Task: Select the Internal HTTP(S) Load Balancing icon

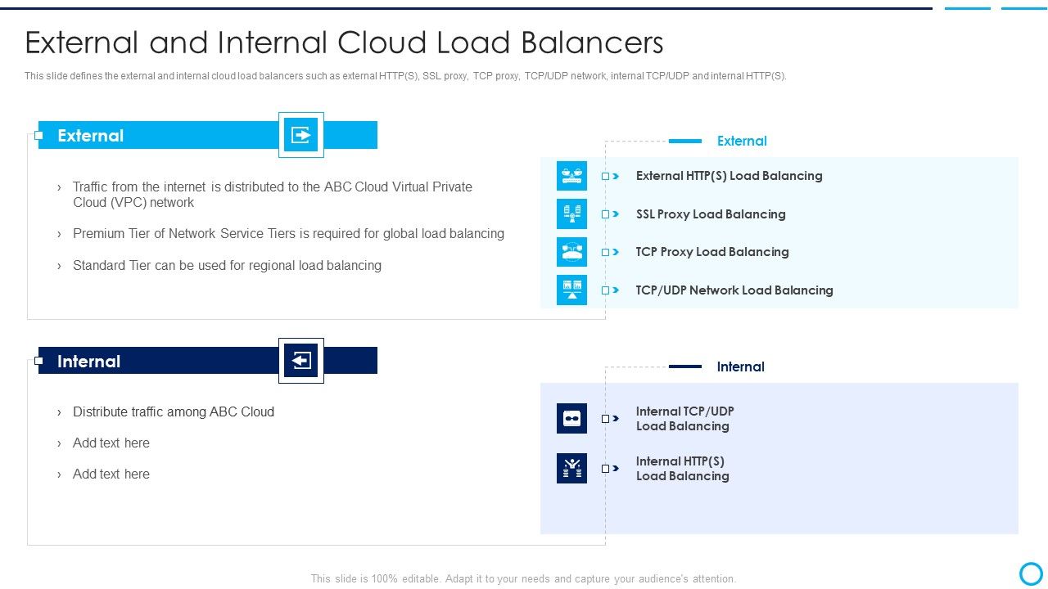Action: tap(571, 468)
